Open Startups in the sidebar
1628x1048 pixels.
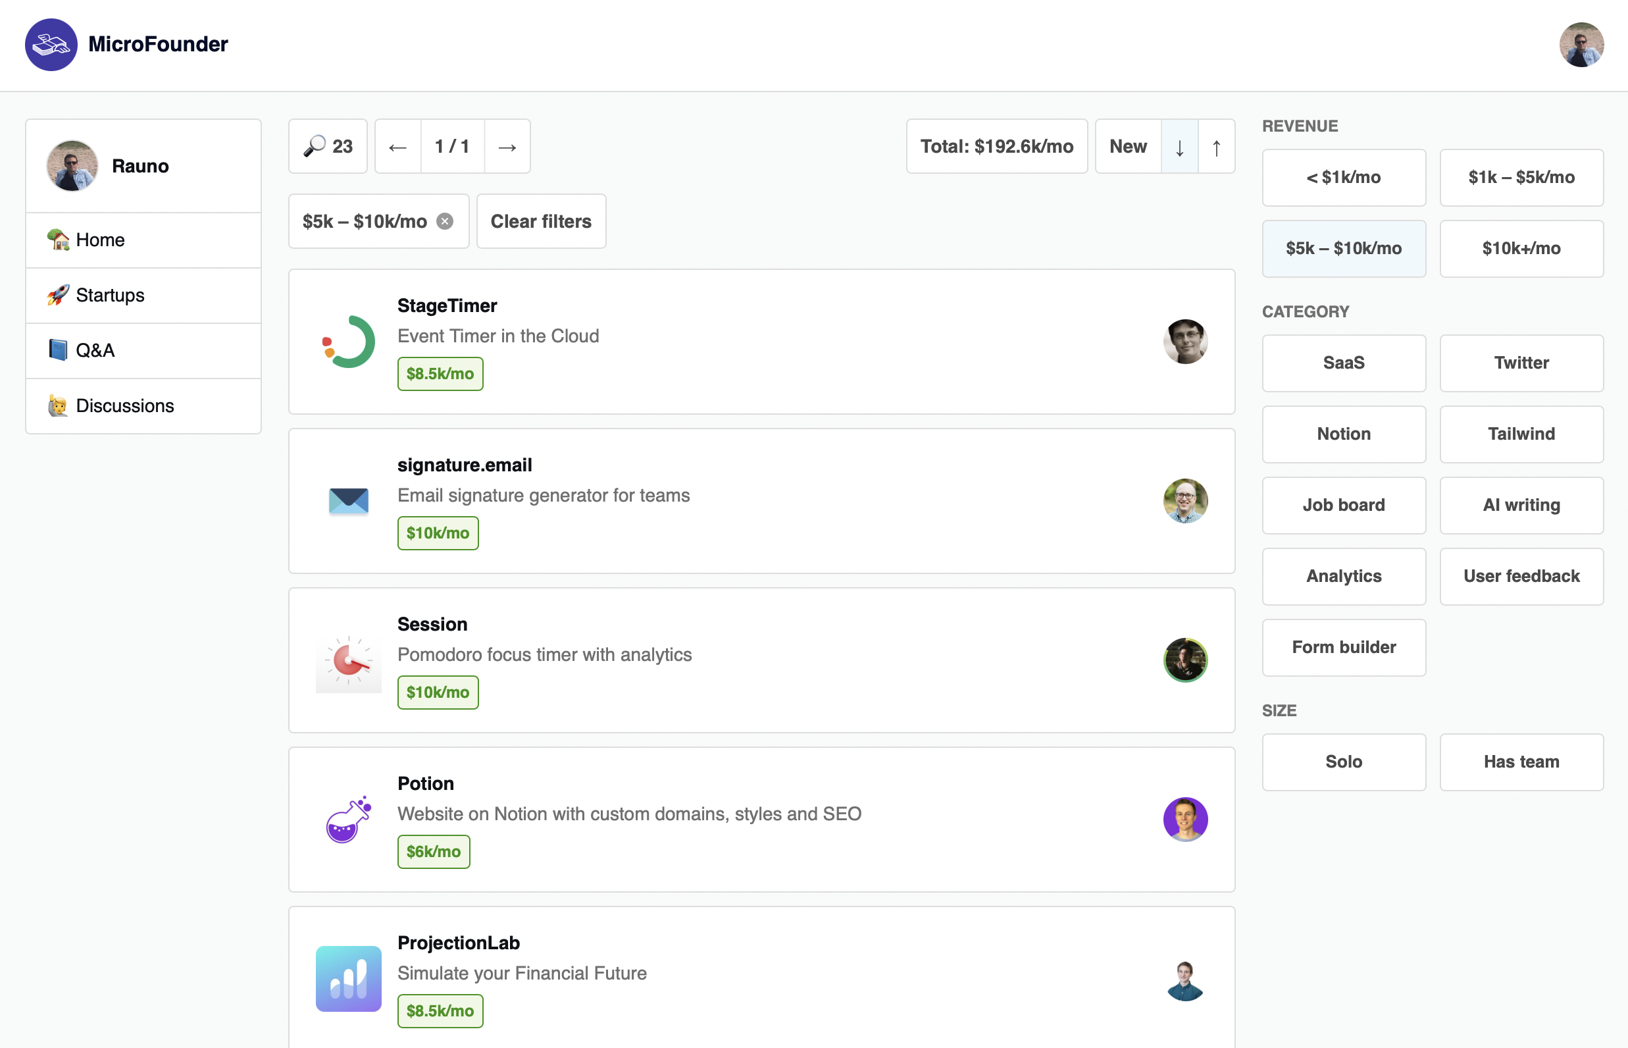click(143, 296)
